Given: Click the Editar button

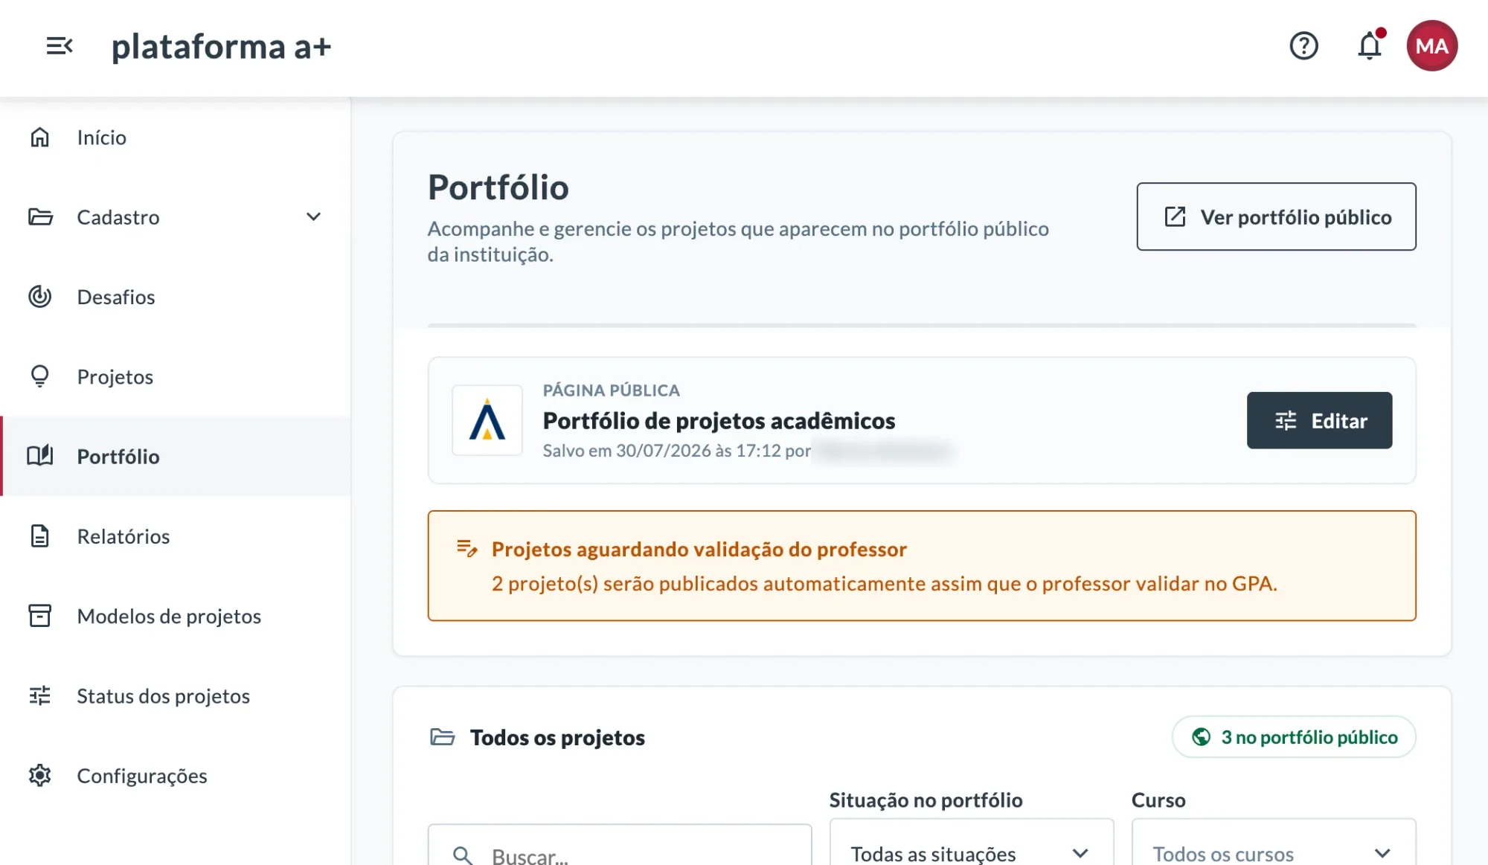Looking at the screenshot, I should coord(1319,420).
